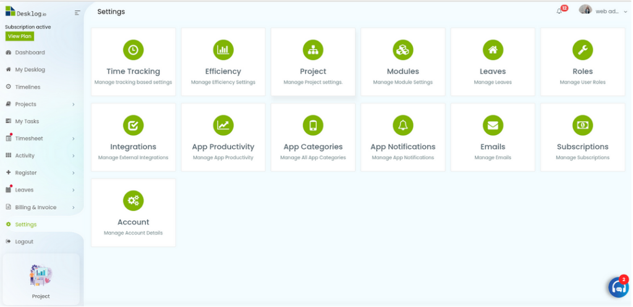Open the Integrations checkmark icon

pos(134,126)
